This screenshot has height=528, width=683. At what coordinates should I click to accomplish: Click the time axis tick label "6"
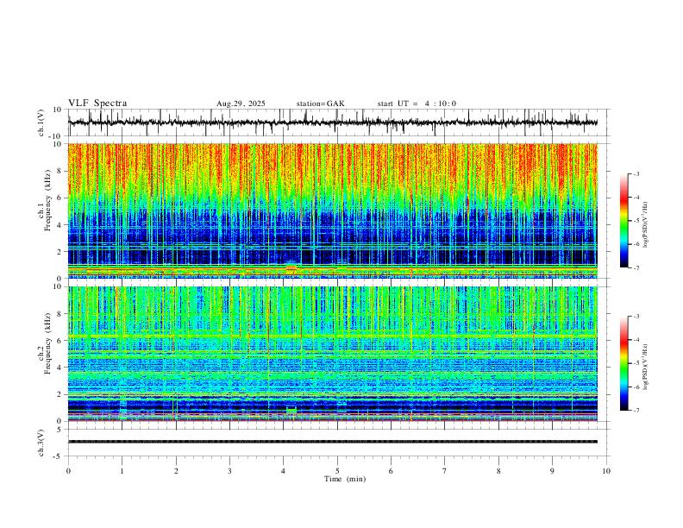point(392,471)
